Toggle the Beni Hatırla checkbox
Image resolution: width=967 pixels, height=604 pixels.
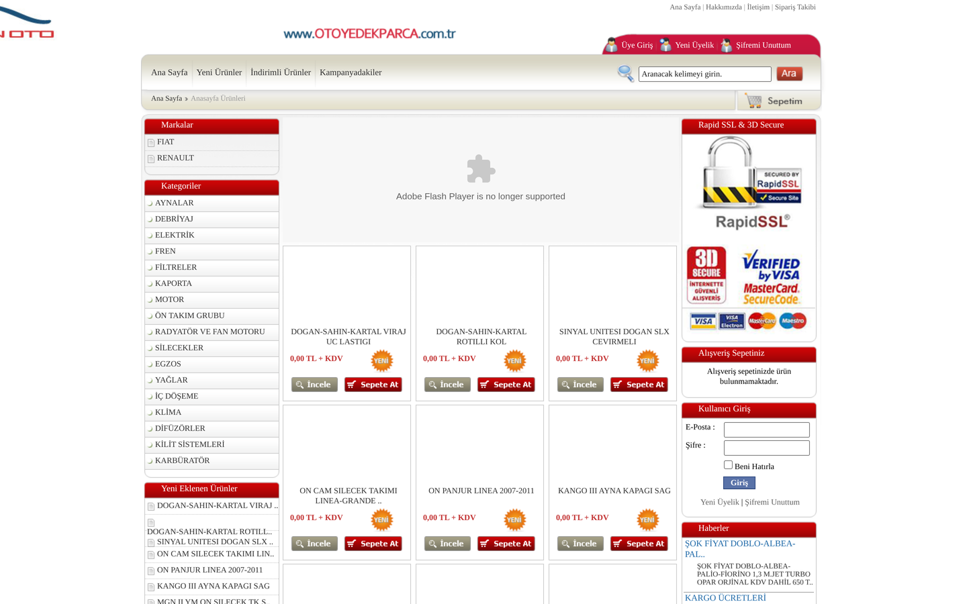pos(728,464)
